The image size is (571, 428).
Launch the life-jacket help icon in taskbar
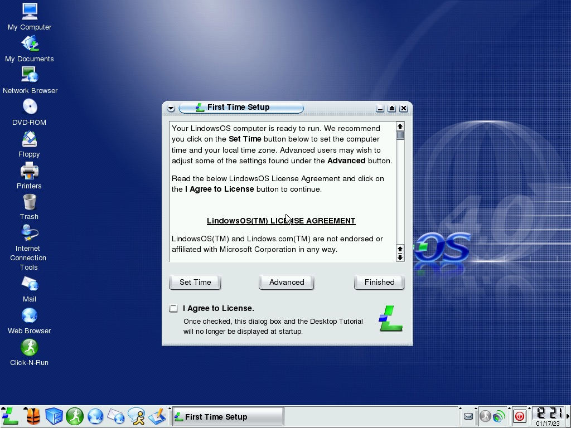pyautogui.click(x=33, y=416)
